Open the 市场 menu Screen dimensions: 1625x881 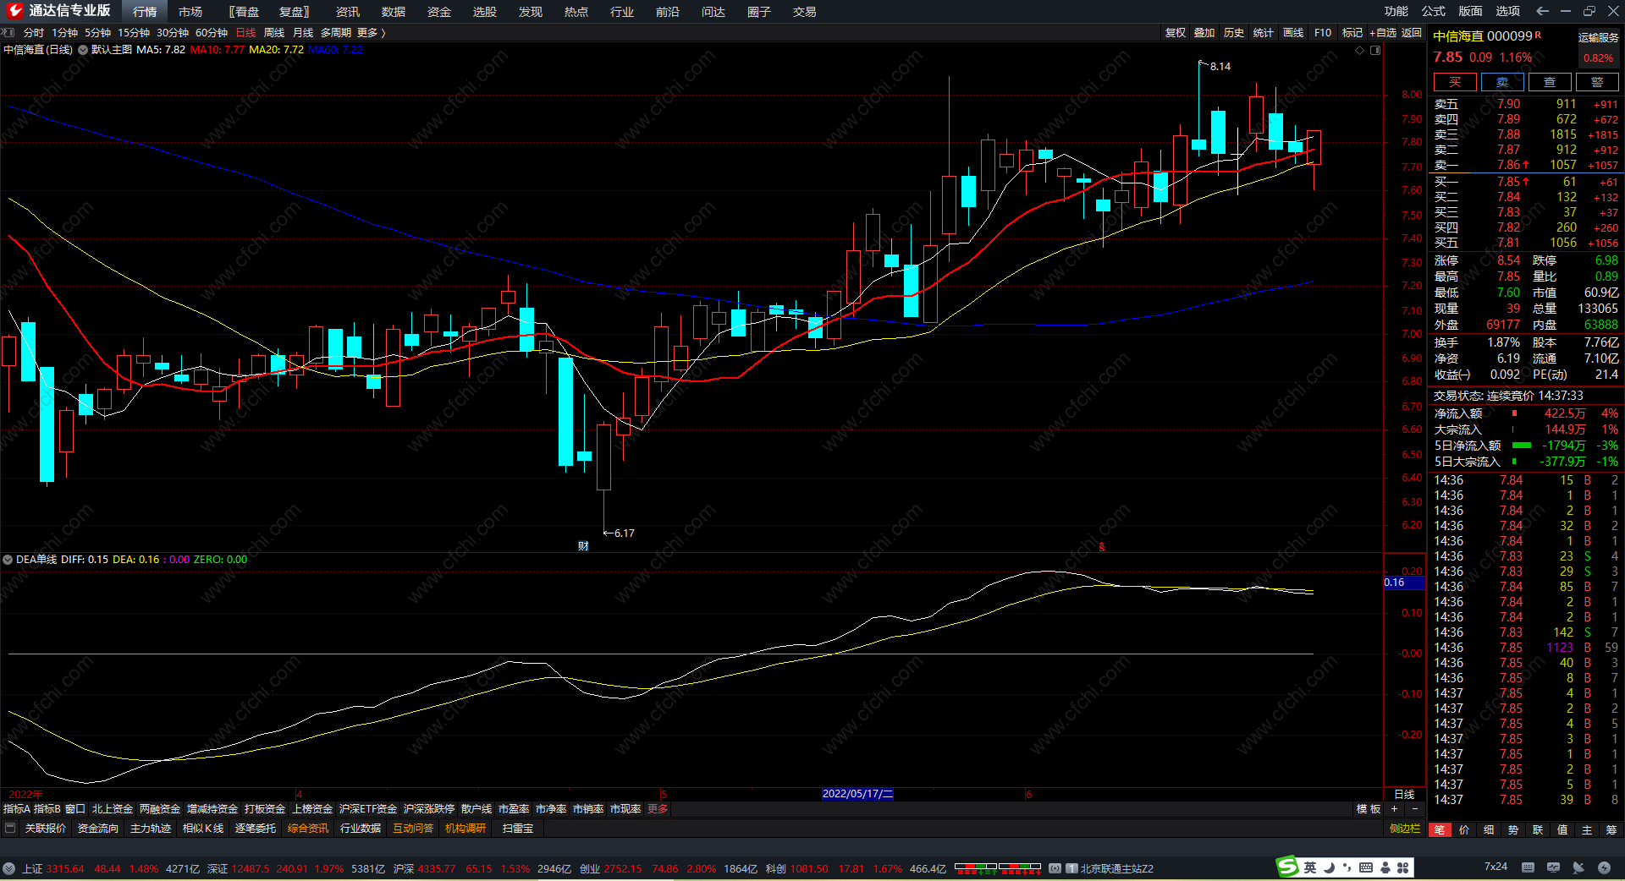click(190, 11)
